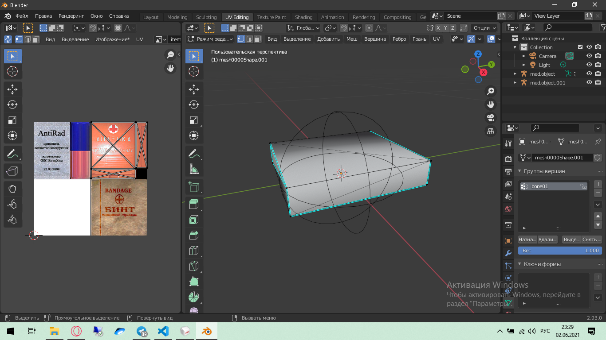Viewport: 606px width, 340px height.
Task: Toggle Y axis mirror in the viewport header
Action: pos(445,28)
